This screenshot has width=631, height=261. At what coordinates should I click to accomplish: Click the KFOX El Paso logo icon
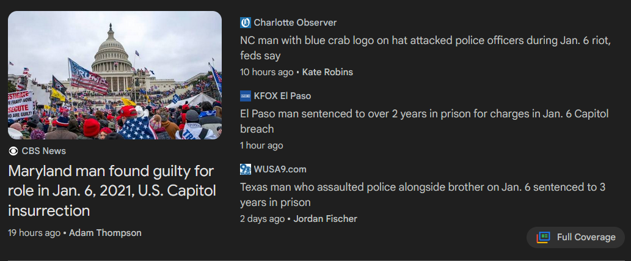(246, 96)
